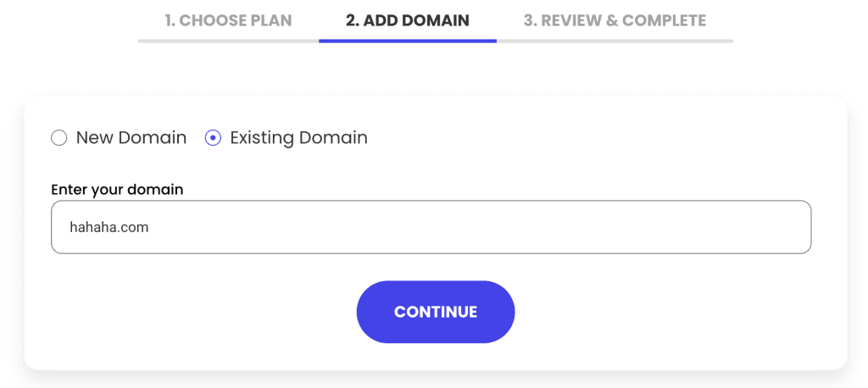Image resolution: width=868 pixels, height=388 pixels.
Task: Click empty circle beside New Domain
Action: (58, 138)
